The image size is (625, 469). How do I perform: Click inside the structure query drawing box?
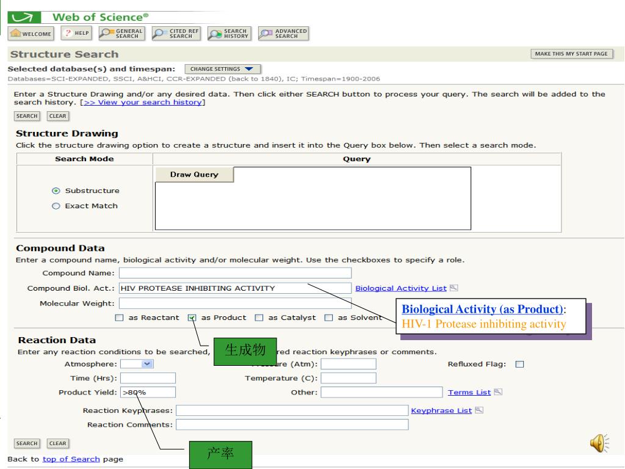click(313, 198)
